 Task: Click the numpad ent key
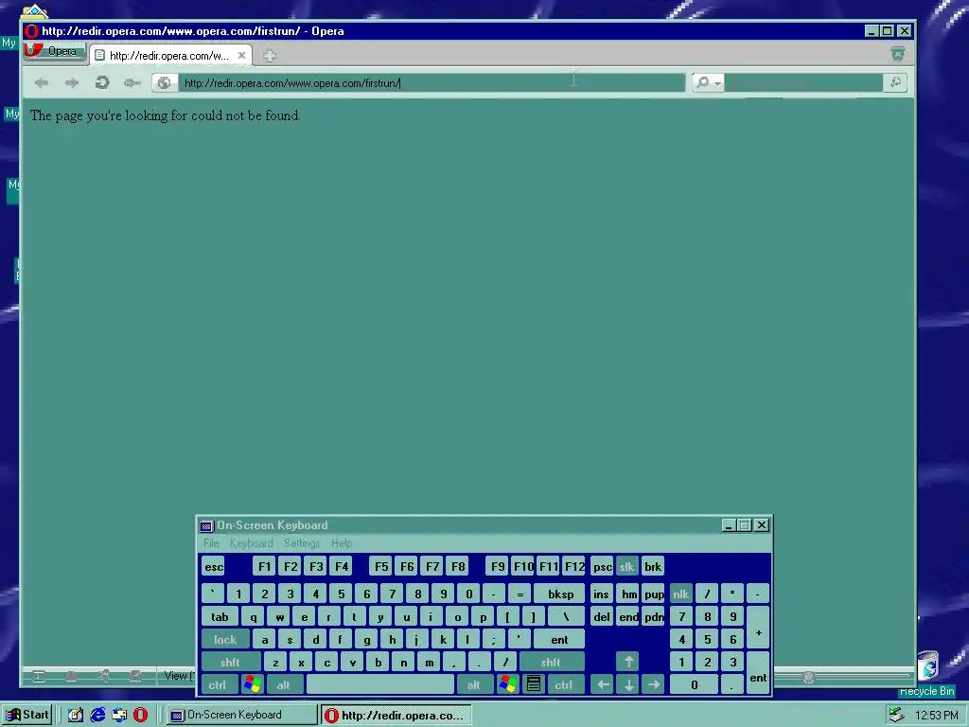tap(758, 674)
